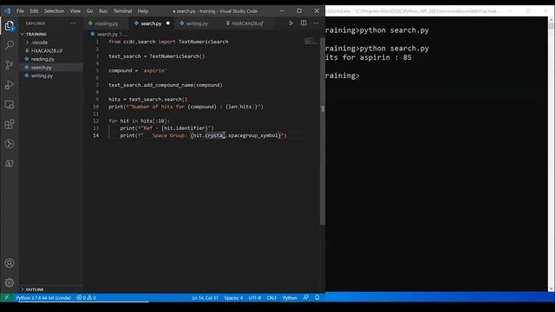Select search.py in the explorer
Image resolution: width=555 pixels, height=312 pixels.
[x=42, y=68]
